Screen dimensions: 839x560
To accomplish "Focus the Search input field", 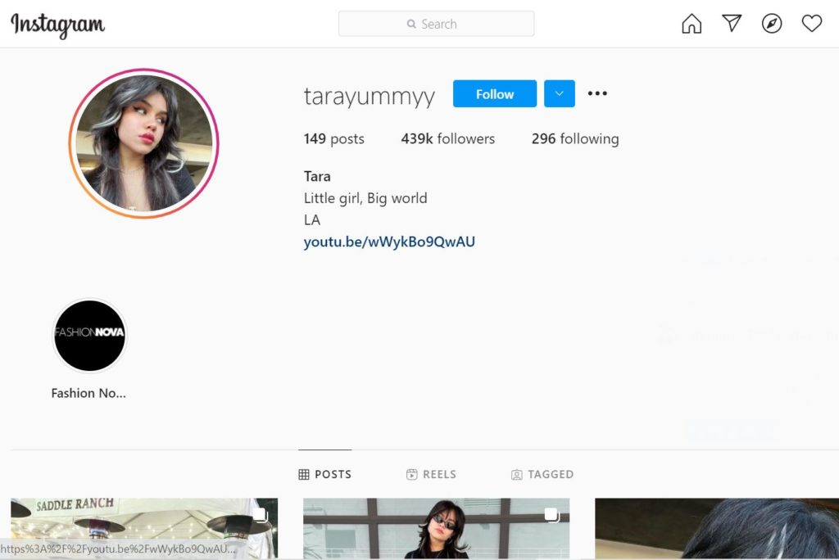I will (436, 24).
